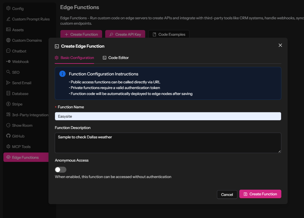
Task: Open the Code Examples button
Action: [x=169, y=34]
